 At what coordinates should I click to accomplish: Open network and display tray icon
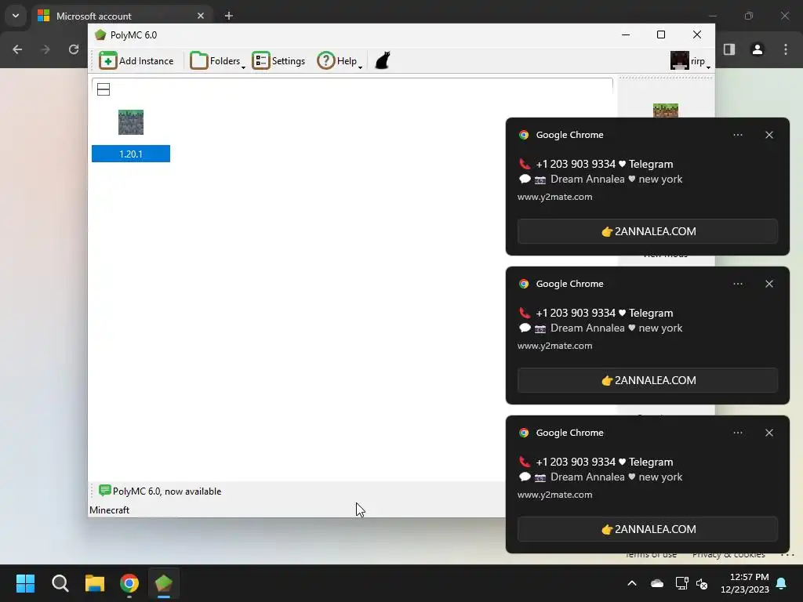pos(681,583)
